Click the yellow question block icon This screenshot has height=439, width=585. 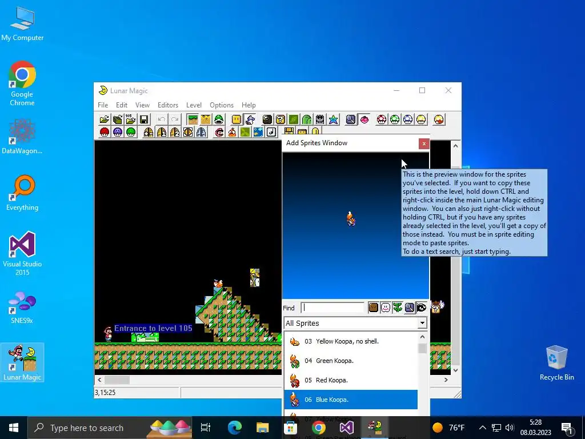[281, 119]
